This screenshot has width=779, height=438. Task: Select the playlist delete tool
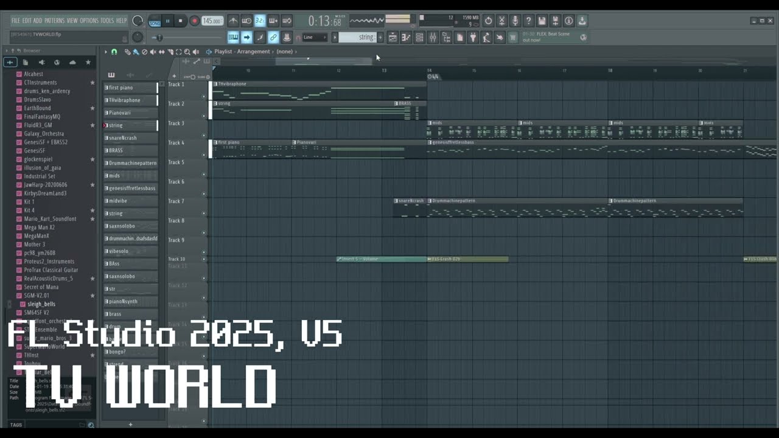(x=144, y=52)
